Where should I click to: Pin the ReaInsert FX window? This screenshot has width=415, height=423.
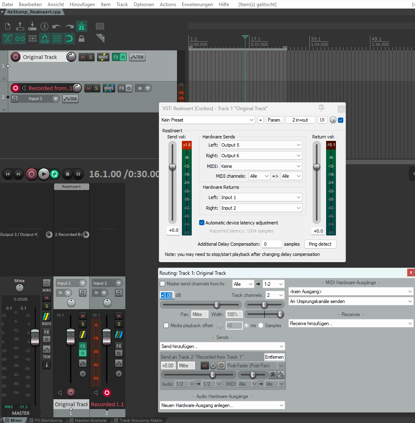321,108
